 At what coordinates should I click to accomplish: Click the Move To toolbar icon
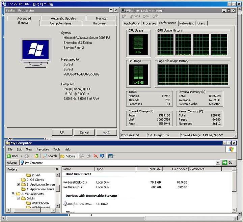tap(82, 156)
